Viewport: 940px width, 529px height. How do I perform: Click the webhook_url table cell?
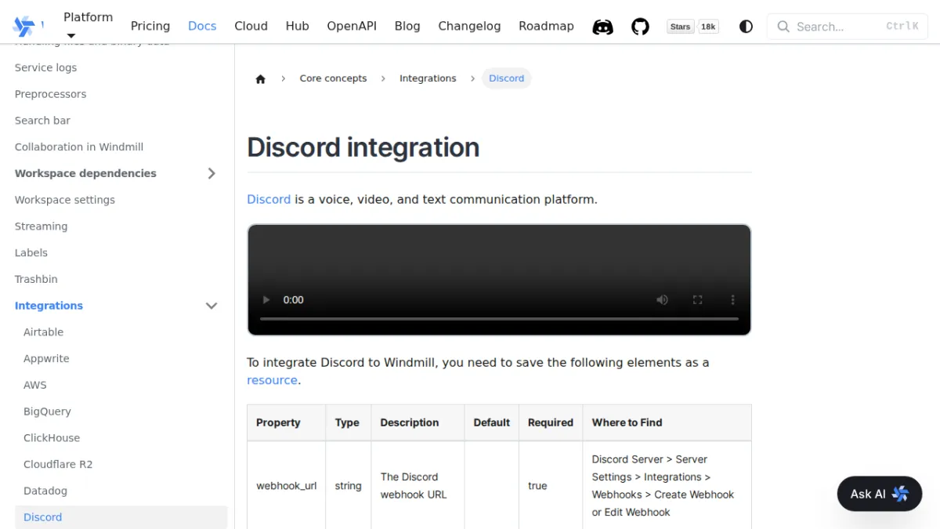[287, 486]
